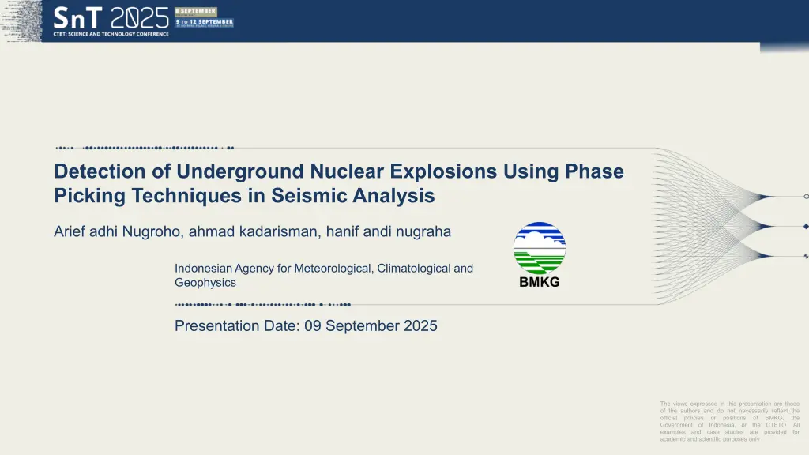Click the converging lines network graphic
This screenshot has height=455, width=809.
[711, 225]
